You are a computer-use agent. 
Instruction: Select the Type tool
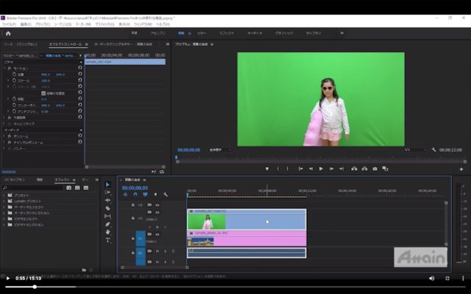[x=107, y=240]
